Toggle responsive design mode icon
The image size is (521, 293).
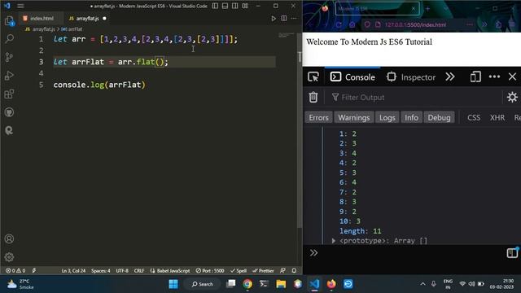475,77
